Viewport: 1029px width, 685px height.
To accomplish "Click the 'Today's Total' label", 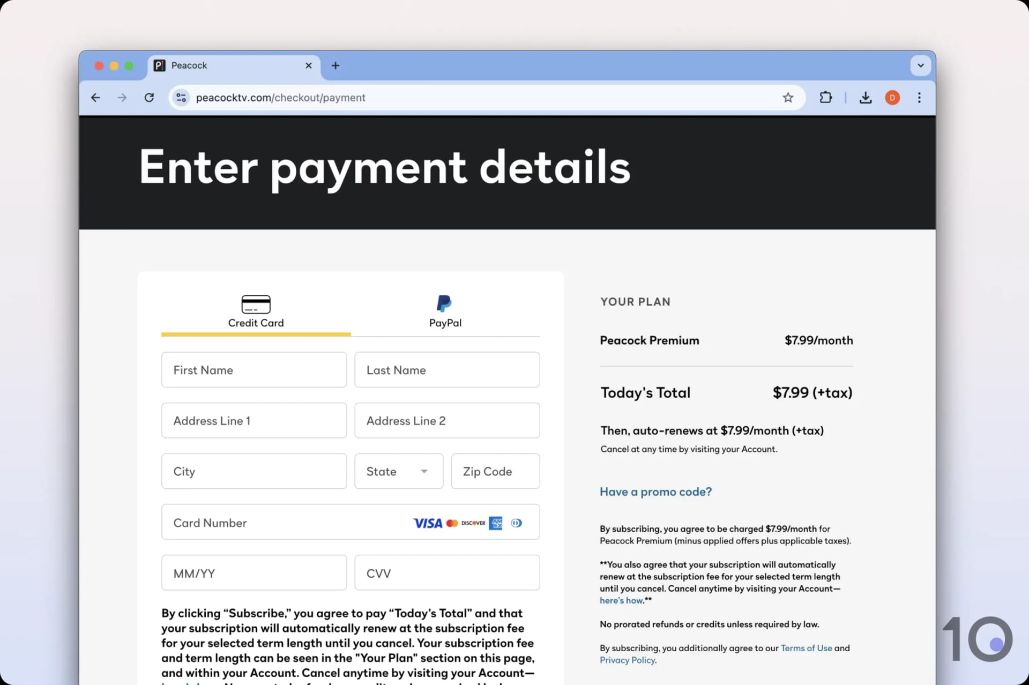I will pyautogui.click(x=645, y=393).
